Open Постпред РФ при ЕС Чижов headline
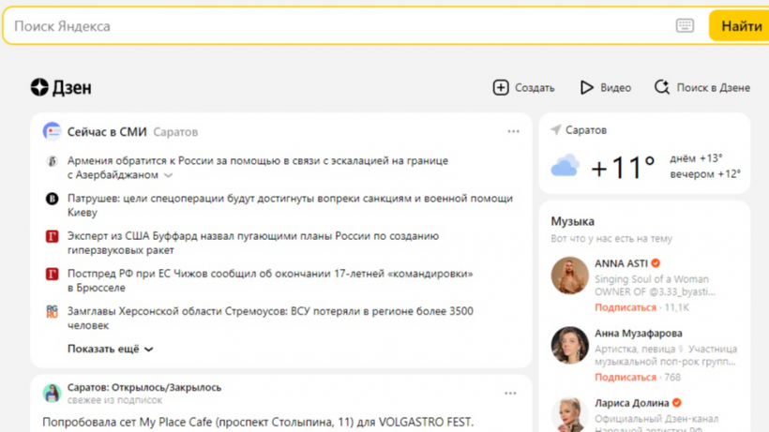Image resolution: width=769 pixels, height=432 pixels. point(270,280)
